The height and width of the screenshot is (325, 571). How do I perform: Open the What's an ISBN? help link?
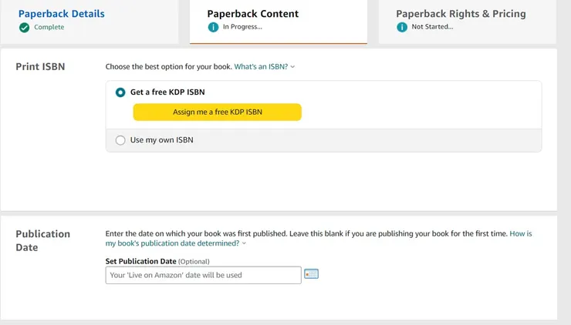click(x=261, y=67)
